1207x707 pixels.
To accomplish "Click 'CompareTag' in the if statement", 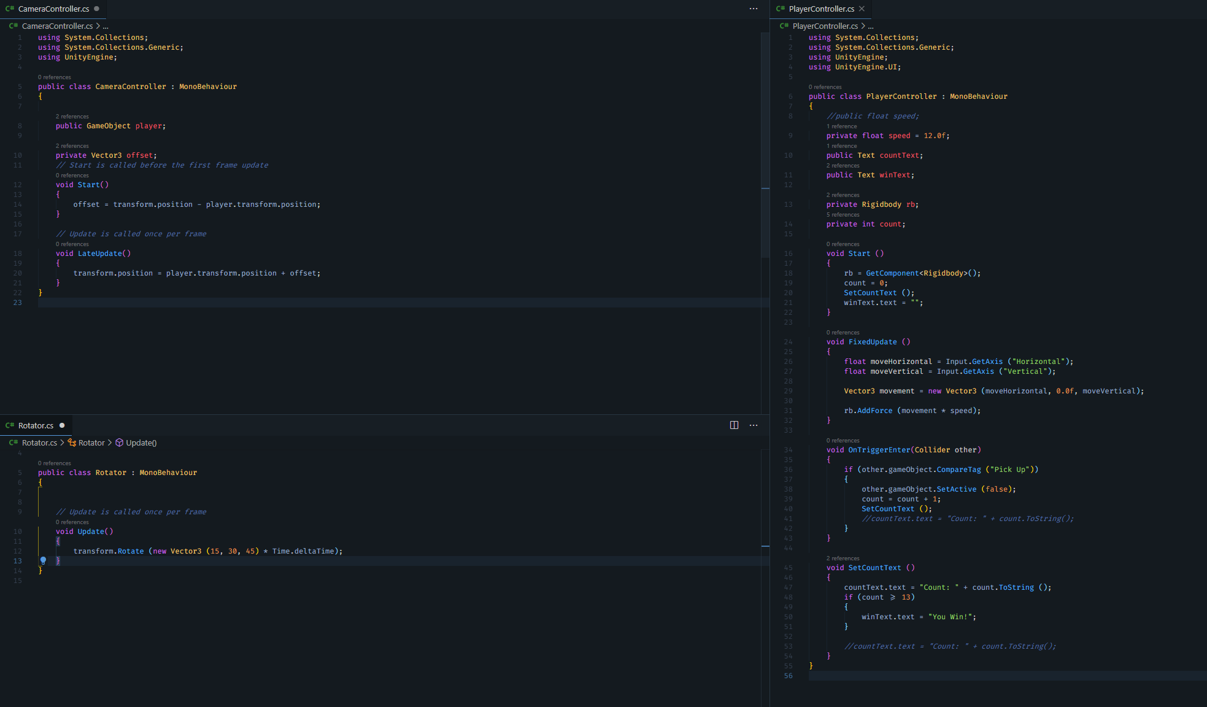I will pyautogui.click(x=958, y=469).
